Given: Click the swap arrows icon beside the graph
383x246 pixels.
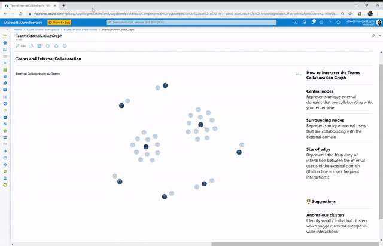Looking at the screenshot, I should (x=297, y=73).
